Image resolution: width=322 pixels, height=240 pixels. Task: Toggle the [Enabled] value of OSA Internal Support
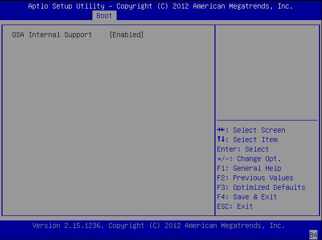tap(127, 35)
